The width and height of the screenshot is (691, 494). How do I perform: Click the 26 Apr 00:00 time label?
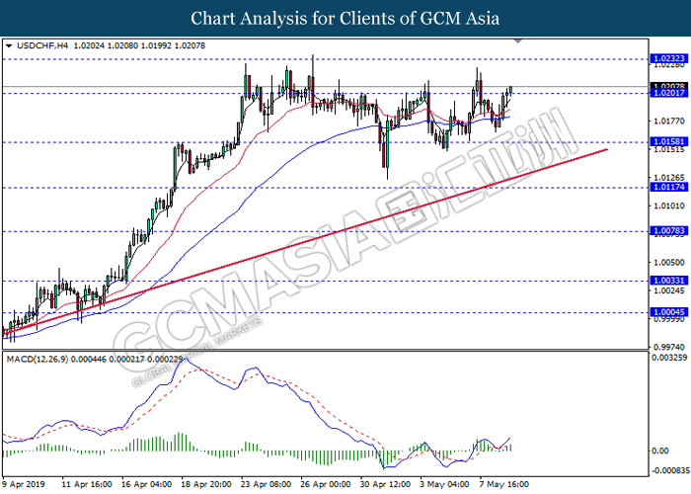coord(325,484)
